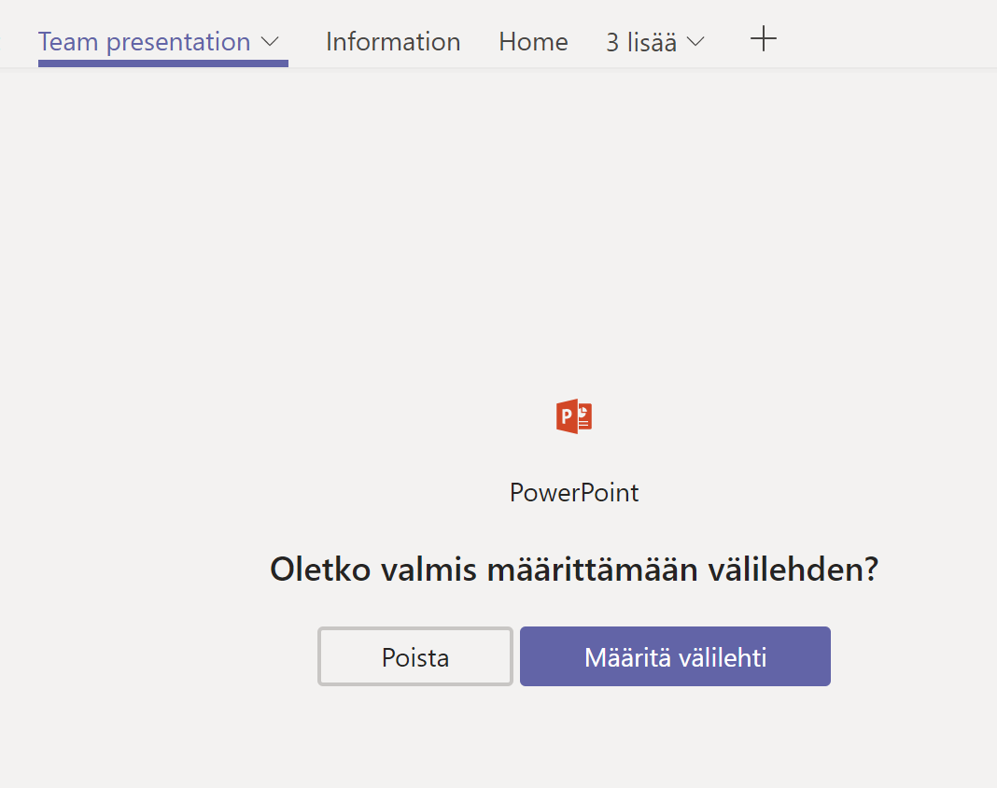Screen dimensions: 997x788
Task: Open the Team presentation tab options chevron
Action: pyautogui.click(x=271, y=42)
